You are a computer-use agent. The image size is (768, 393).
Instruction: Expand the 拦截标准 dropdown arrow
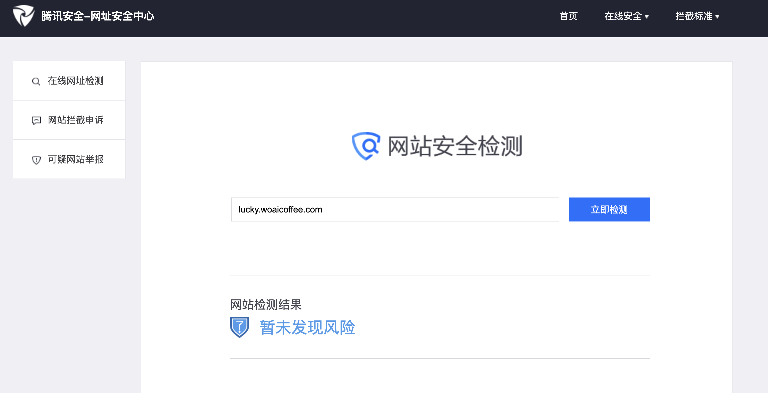click(x=717, y=17)
